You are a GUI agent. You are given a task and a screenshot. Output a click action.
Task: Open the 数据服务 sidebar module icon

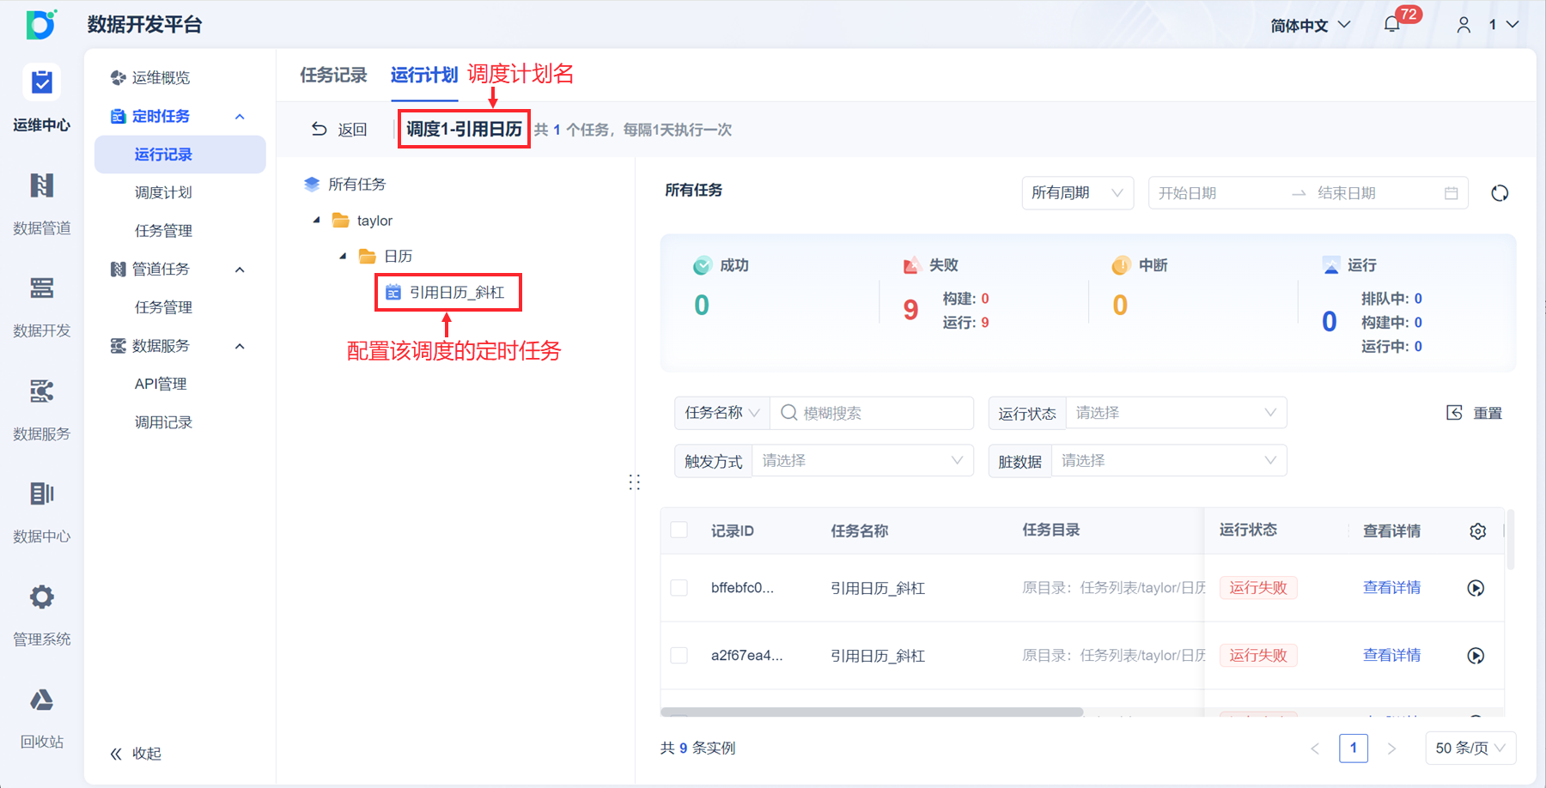pos(41,391)
